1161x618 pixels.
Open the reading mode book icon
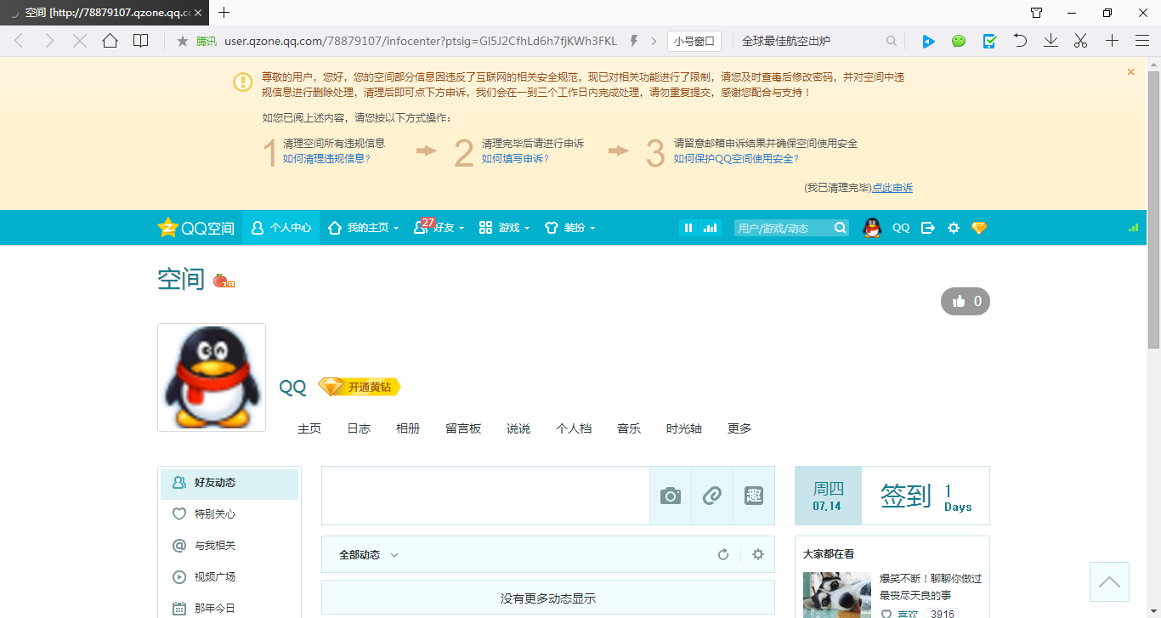(140, 41)
